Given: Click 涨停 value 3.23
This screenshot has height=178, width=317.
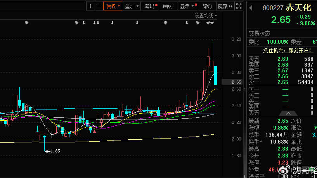Looking at the screenshot, I should (282, 163).
